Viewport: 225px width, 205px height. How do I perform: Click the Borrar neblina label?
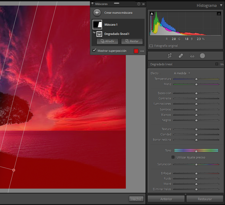162,140
